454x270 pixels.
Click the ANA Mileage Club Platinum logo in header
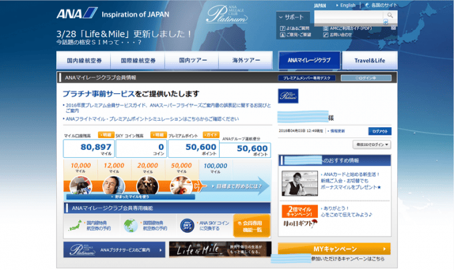[227, 14]
